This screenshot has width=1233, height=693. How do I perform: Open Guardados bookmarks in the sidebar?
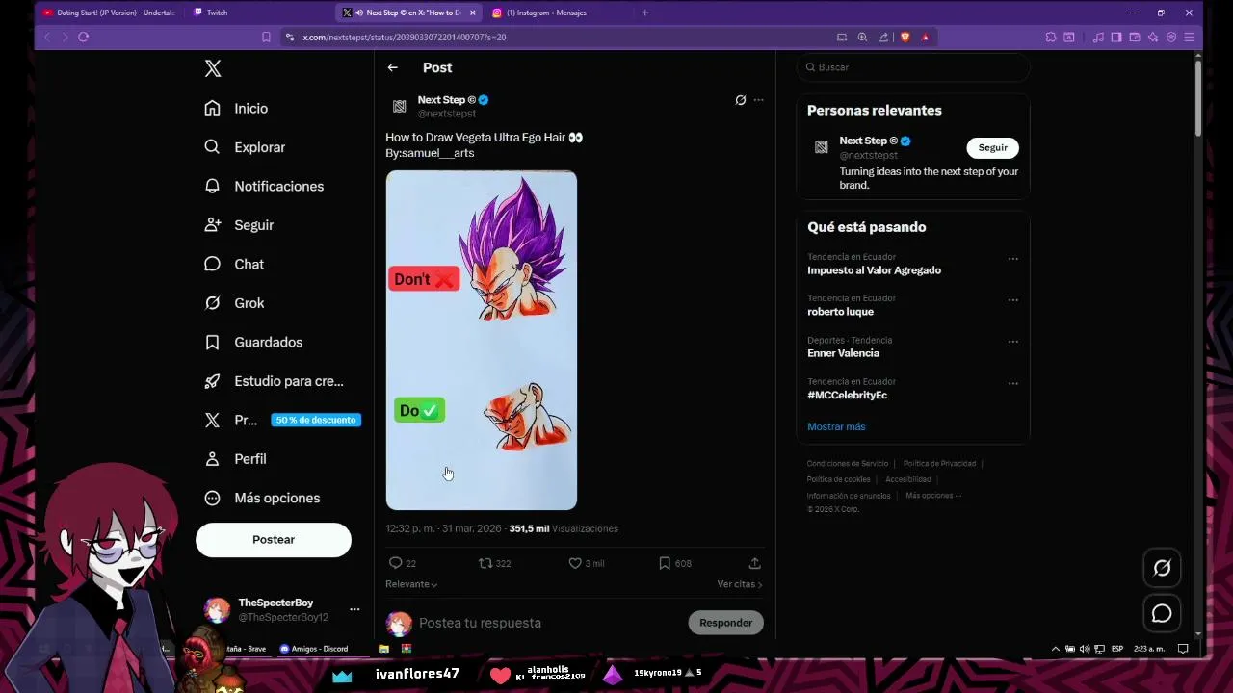253,342
